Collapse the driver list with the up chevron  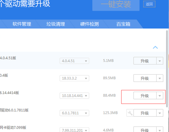pyautogui.click(x=155, y=47)
